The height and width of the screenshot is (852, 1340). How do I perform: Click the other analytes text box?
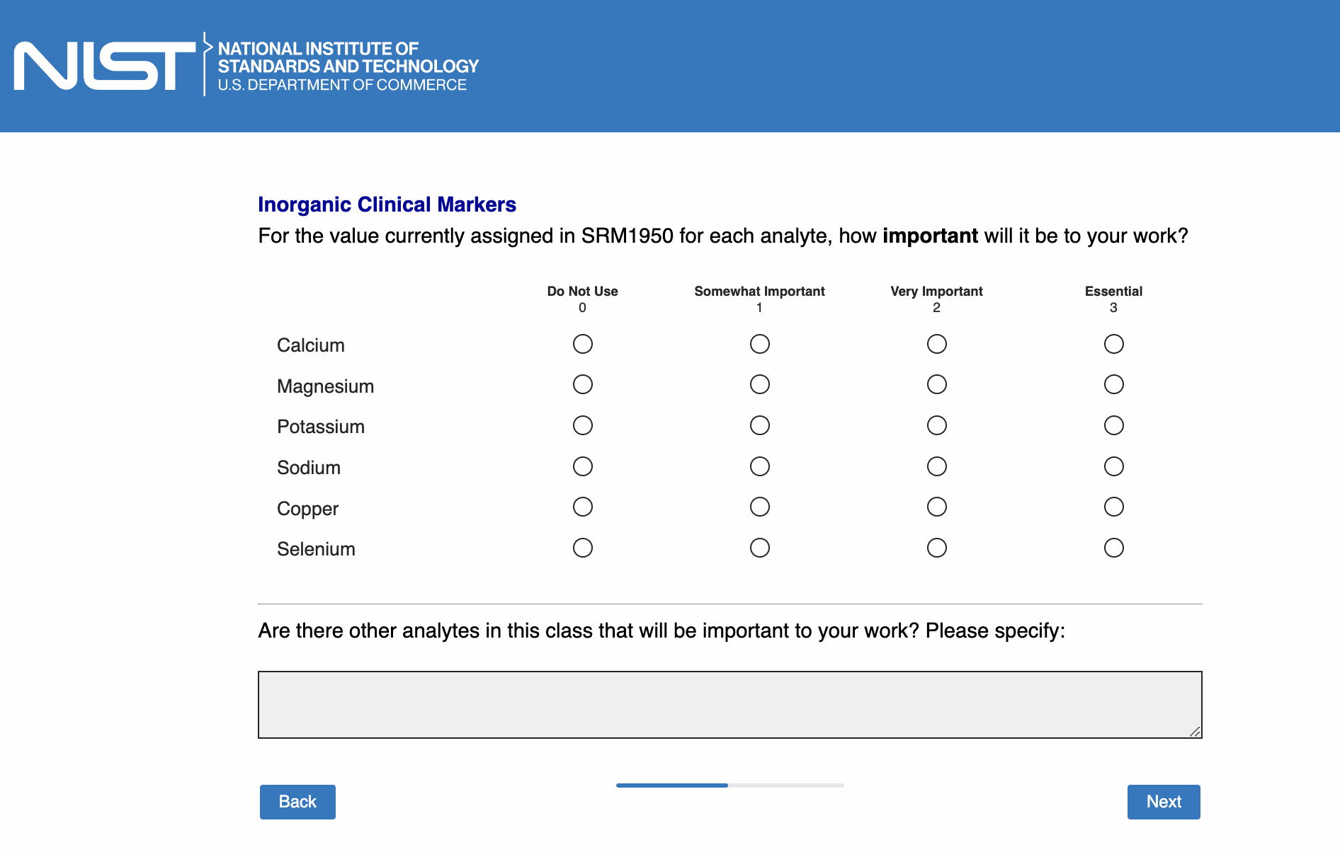729,704
